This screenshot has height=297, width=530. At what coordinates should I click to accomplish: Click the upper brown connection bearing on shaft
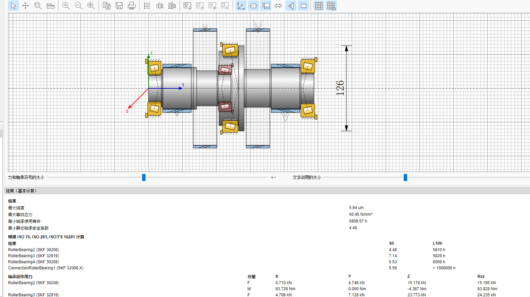[x=225, y=70]
